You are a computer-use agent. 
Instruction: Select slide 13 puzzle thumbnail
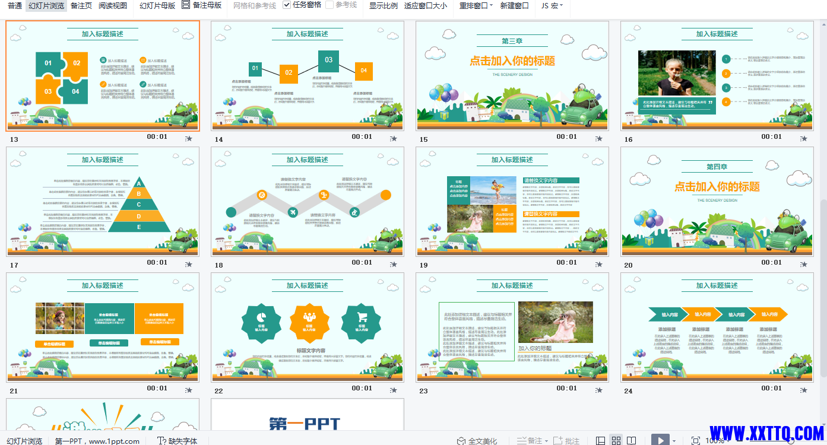click(x=103, y=75)
